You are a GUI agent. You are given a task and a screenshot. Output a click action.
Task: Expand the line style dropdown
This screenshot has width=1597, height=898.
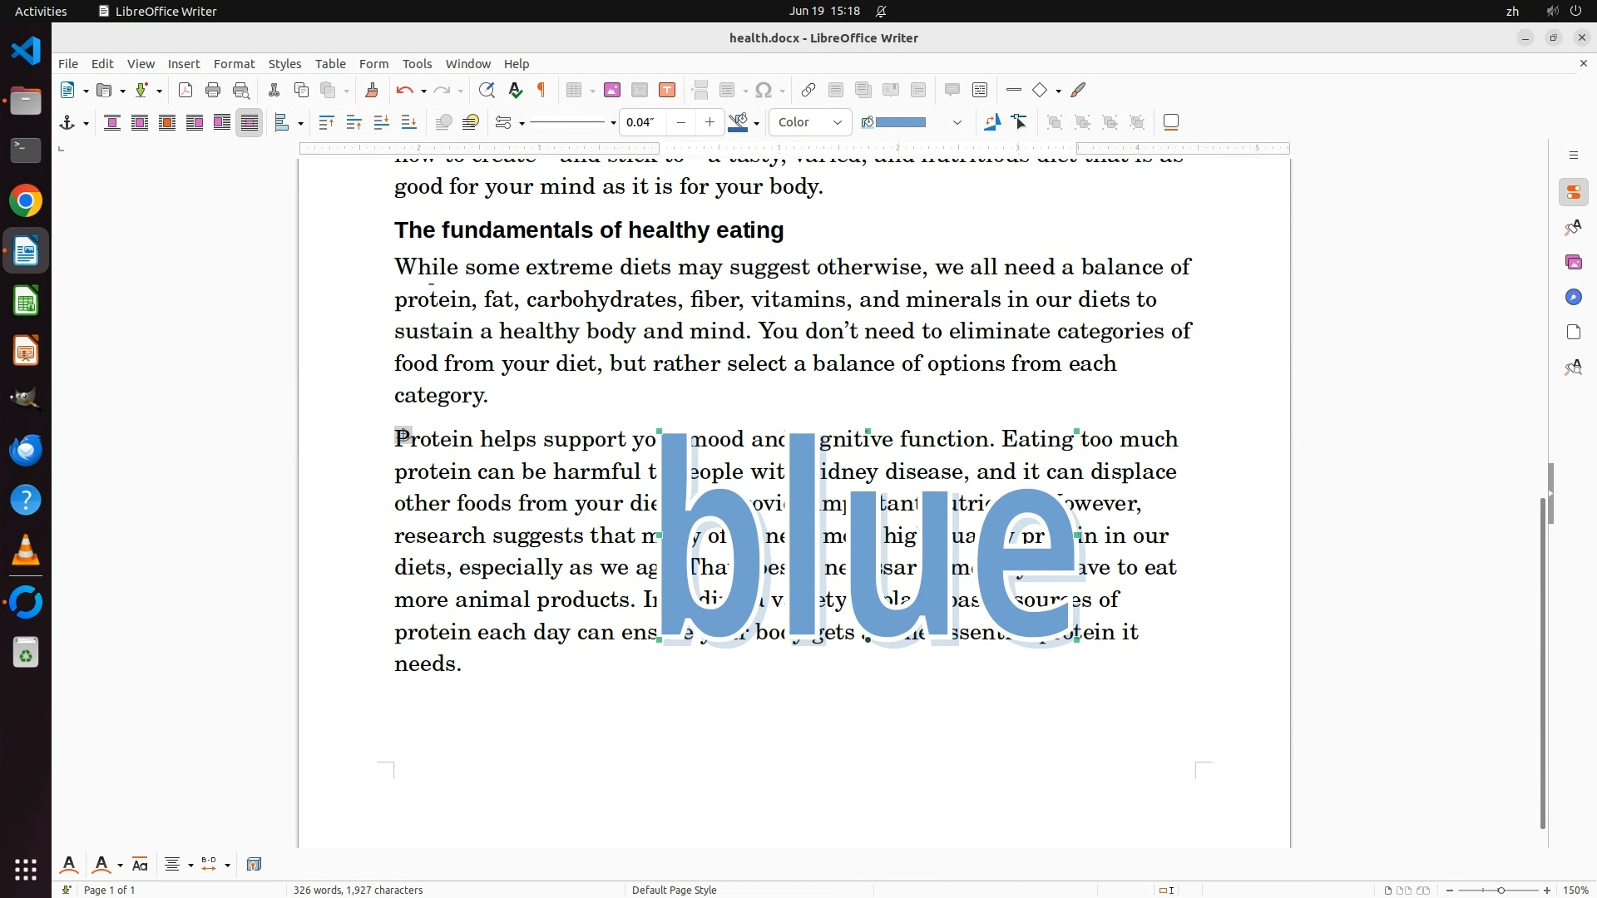point(613,123)
